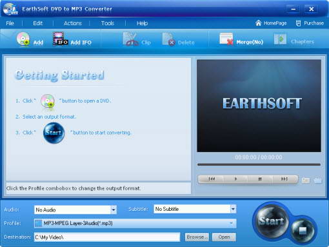Image resolution: width=329 pixels, height=247 pixels.
Task: Play the preview video
Action: tap(235, 179)
